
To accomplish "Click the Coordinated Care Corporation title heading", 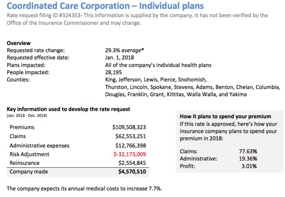I will pos(105,6).
